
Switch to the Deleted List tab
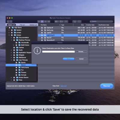(x=33, y=25)
